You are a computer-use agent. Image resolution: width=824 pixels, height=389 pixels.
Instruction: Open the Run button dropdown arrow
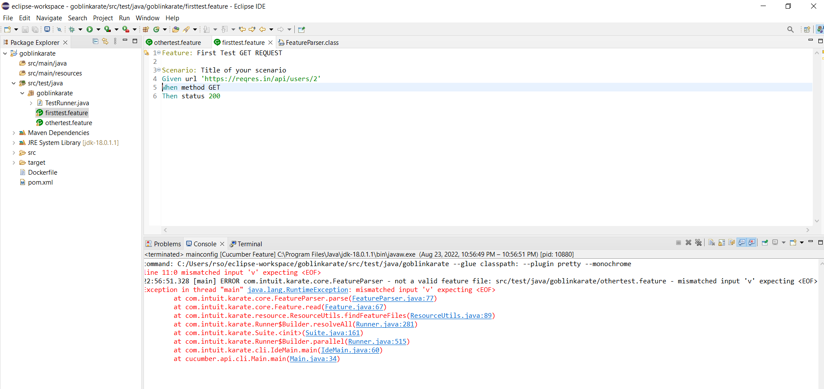(98, 29)
